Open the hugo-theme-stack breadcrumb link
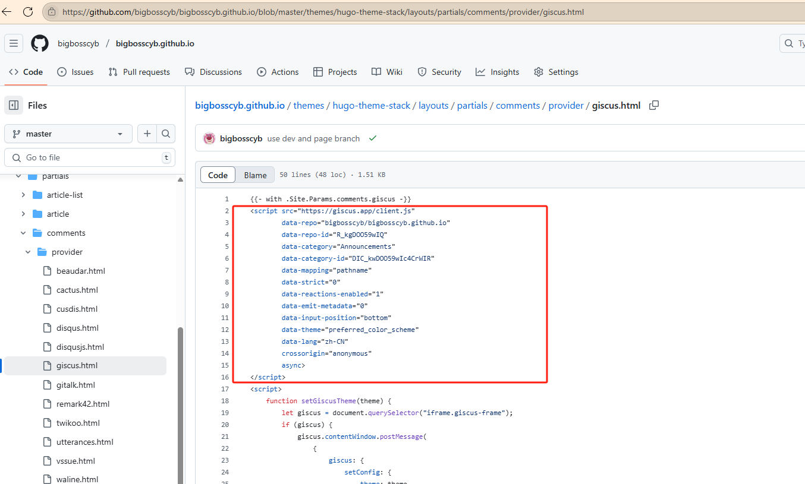This screenshot has height=484, width=805. pos(372,105)
